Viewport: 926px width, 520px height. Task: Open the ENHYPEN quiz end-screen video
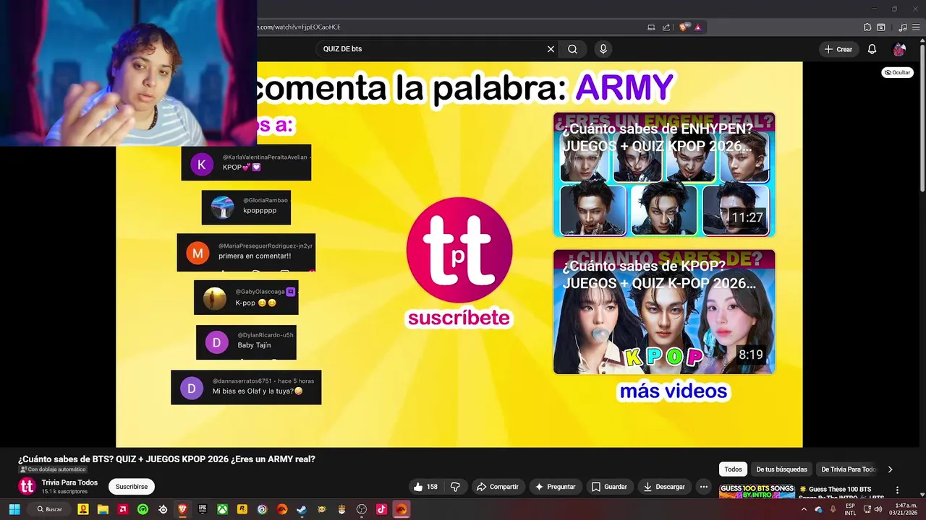(663, 175)
